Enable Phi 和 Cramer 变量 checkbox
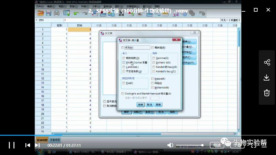The width and height of the screenshot is (276, 155). click(124, 62)
